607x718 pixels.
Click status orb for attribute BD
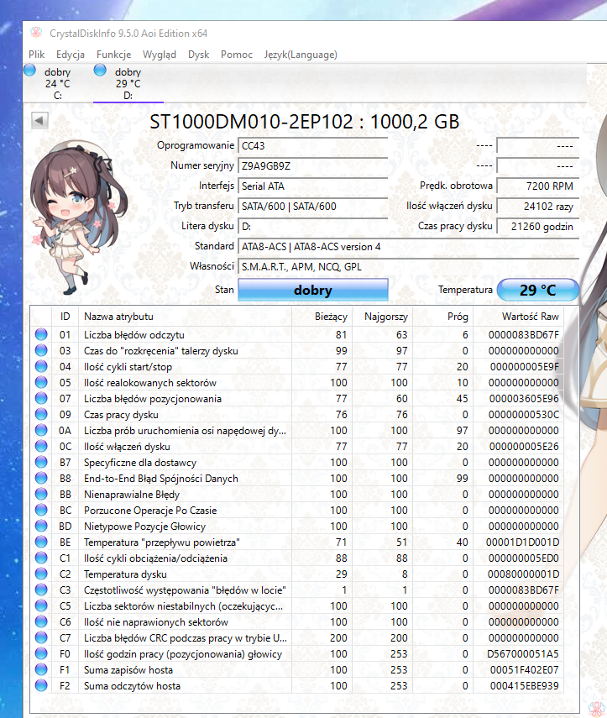[41, 526]
